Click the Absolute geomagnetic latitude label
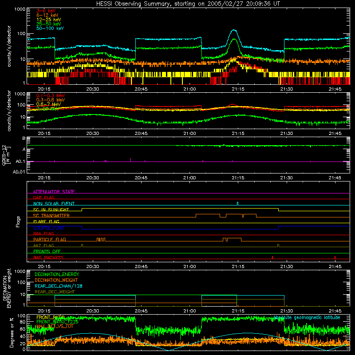 [307, 317]
